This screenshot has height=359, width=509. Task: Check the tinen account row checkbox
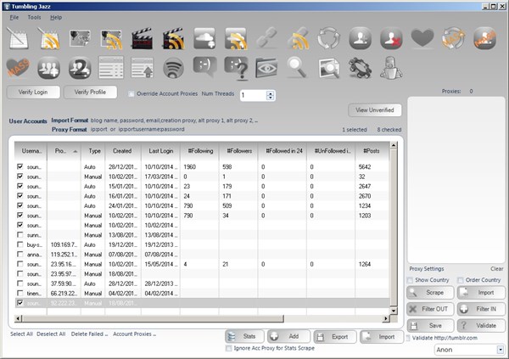(20, 293)
